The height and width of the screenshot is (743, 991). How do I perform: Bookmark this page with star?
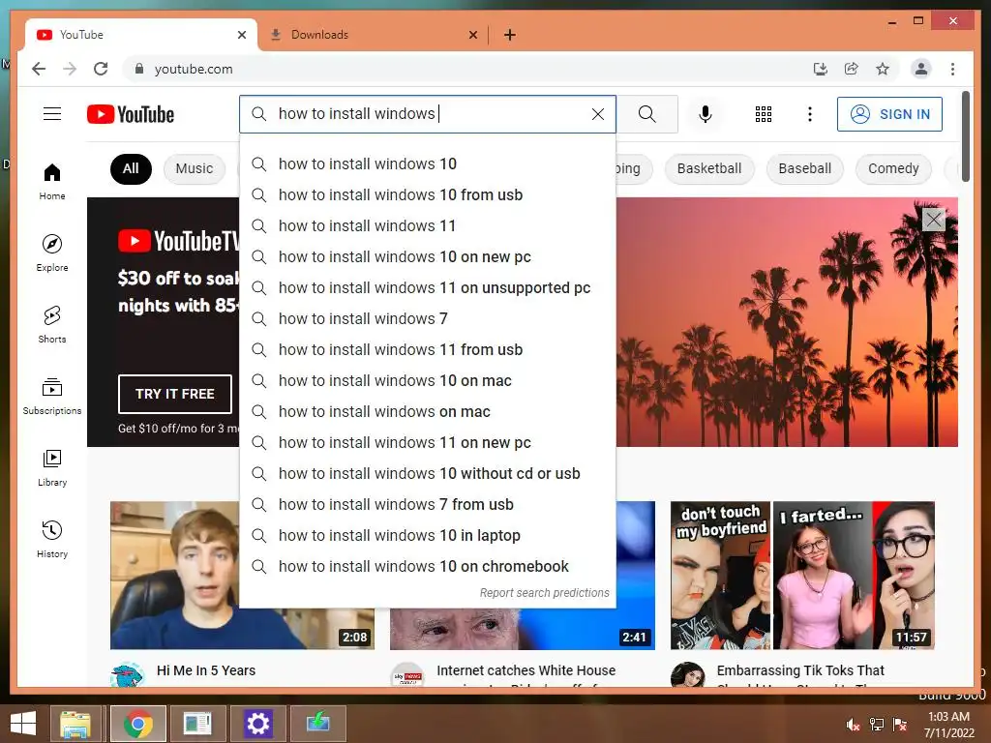pyautogui.click(x=883, y=69)
